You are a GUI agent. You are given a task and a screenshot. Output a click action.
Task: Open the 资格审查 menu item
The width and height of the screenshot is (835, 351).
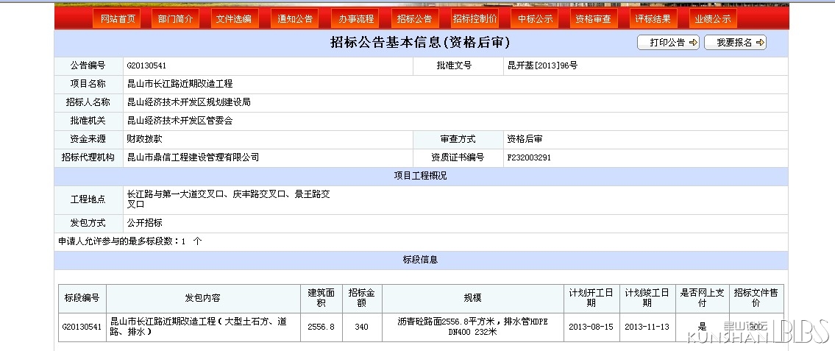pyautogui.click(x=593, y=19)
